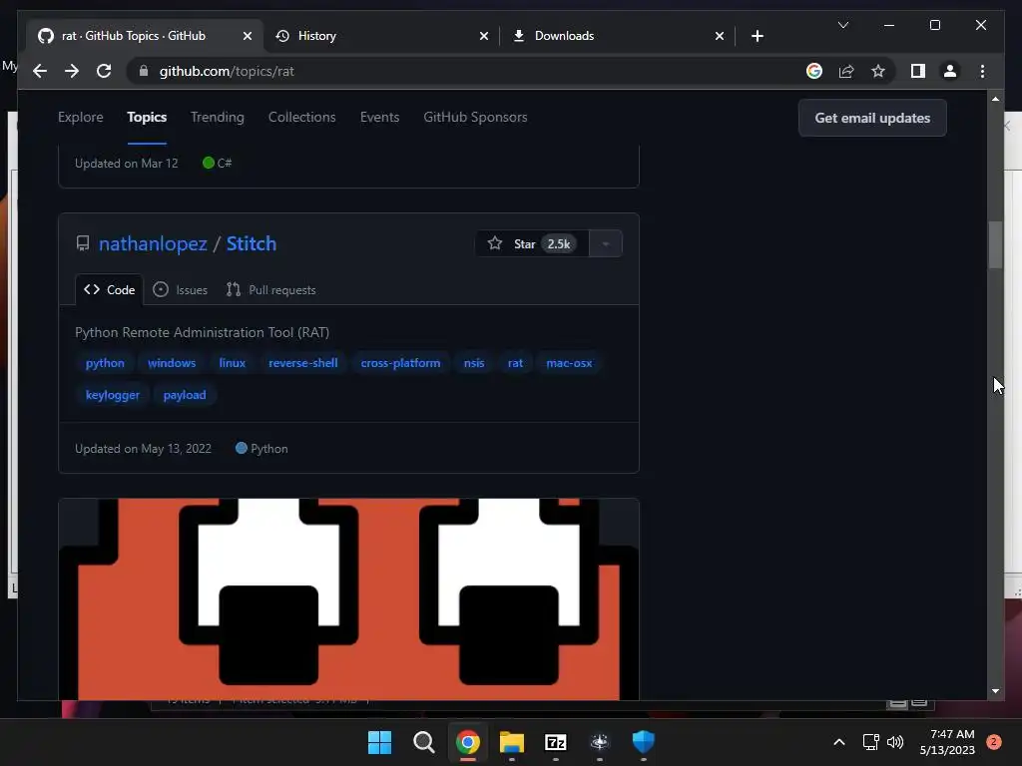Close the Downloads tab
This screenshot has height=766, width=1022.
point(719,36)
